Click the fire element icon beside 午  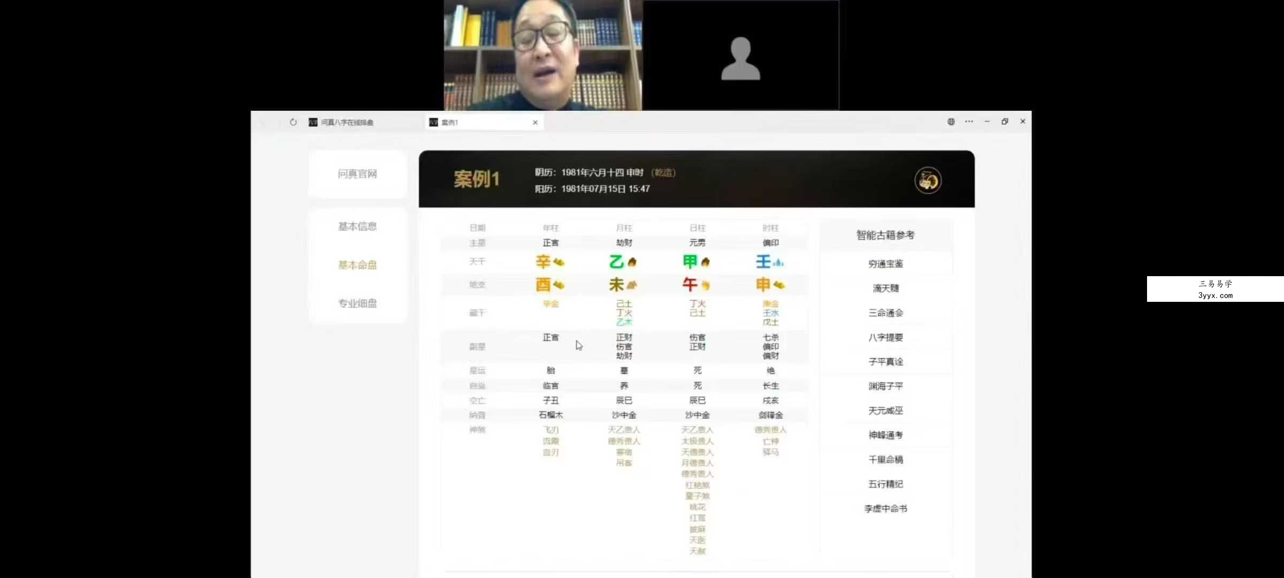706,285
